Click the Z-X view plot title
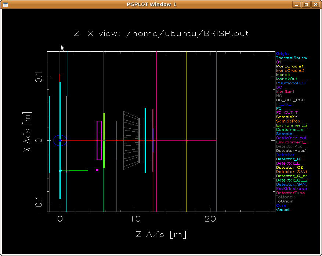The image size is (322, 256). (161, 34)
